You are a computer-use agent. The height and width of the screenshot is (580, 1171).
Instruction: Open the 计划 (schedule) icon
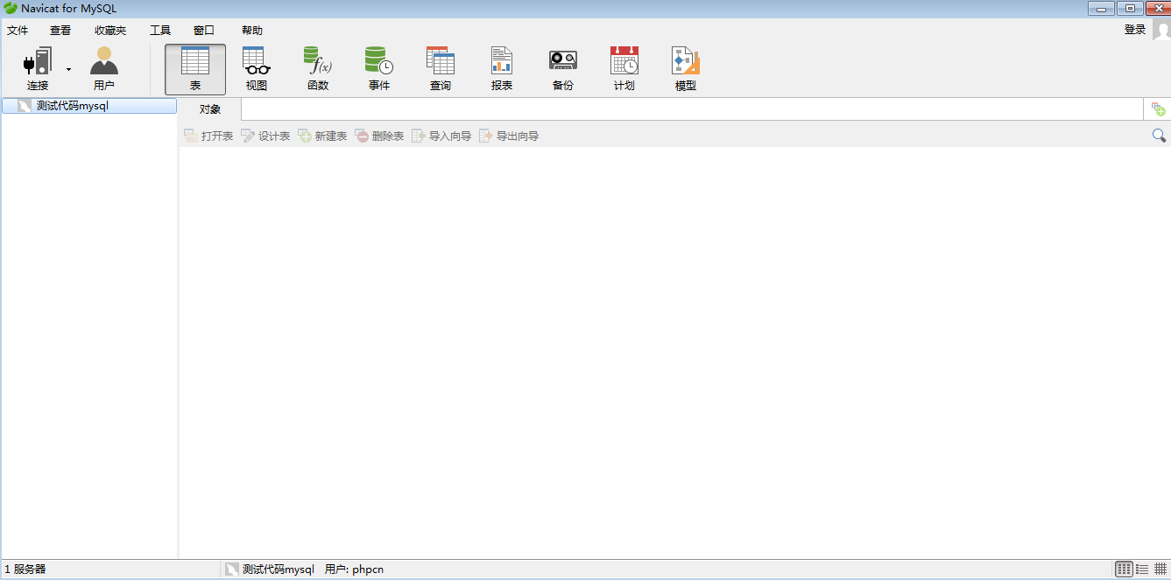[x=624, y=67]
